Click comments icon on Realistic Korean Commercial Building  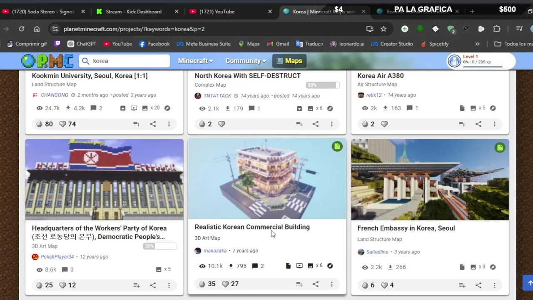(255, 266)
